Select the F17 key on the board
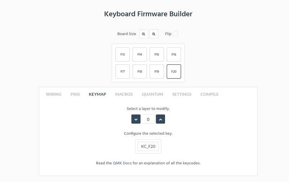This screenshot has height=182, width=289. [x=123, y=71]
